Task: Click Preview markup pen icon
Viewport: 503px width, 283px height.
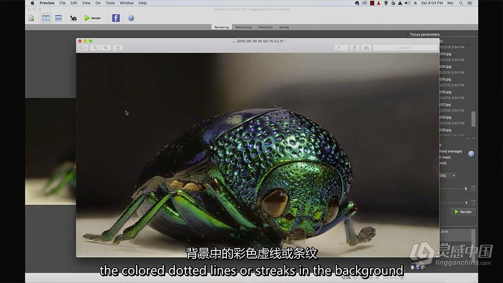Action: point(338,48)
